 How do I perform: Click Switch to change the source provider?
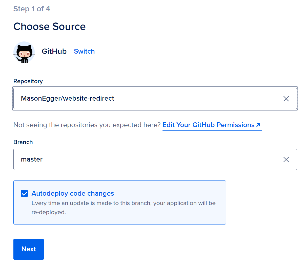[x=84, y=51]
